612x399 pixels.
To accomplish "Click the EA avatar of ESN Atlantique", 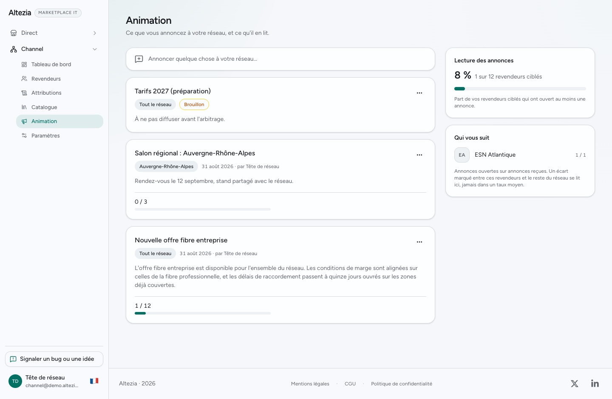I will 462,155.
